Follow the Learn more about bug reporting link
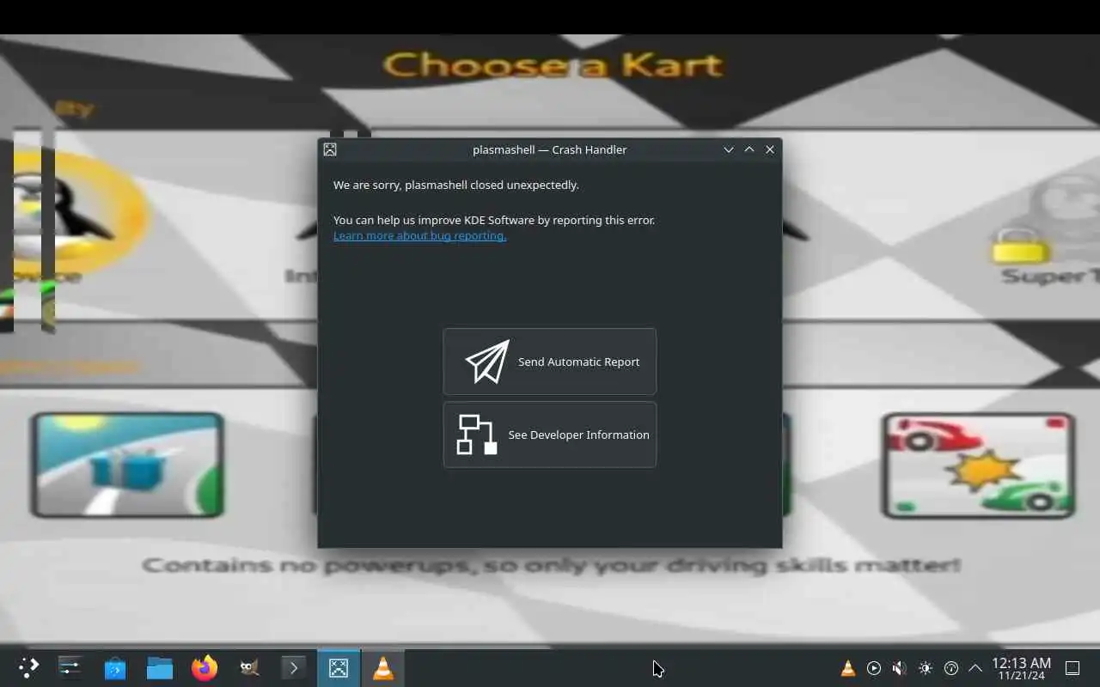This screenshot has width=1100, height=687. pyautogui.click(x=419, y=236)
